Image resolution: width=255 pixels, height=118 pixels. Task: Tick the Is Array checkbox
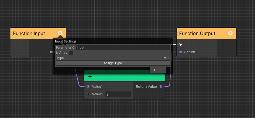(71, 53)
